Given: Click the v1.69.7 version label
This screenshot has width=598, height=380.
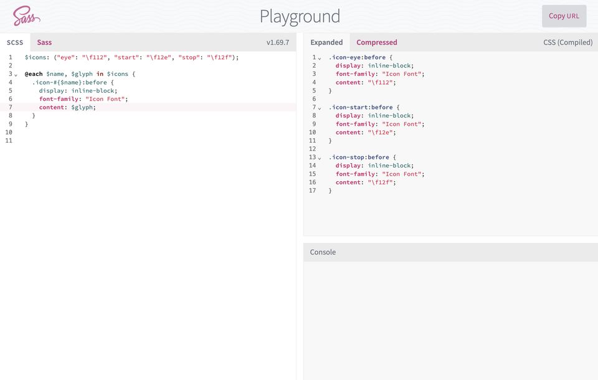Looking at the screenshot, I should (x=277, y=42).
